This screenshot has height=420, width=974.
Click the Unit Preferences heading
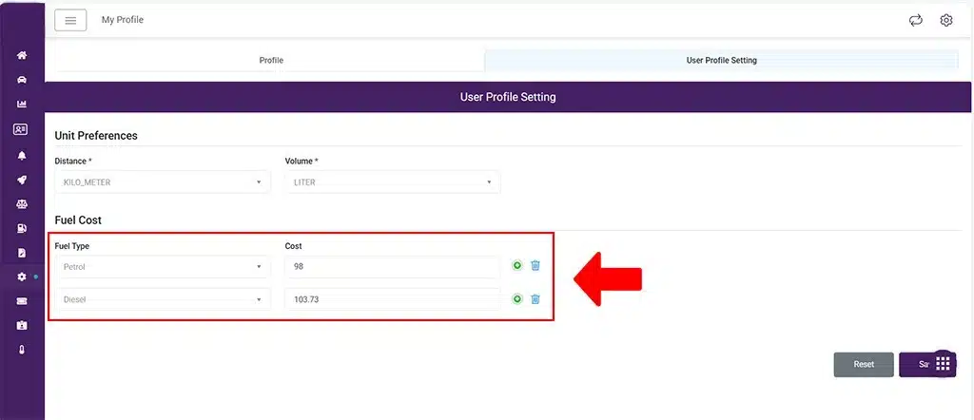click(x=96, y=135)
